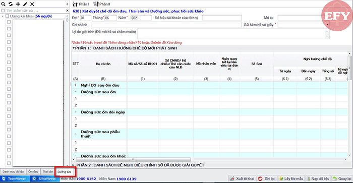The height and width of the screenshot is (183, 353).
Task: Click the Xuất tờ khai button
Action: (242, 179)
